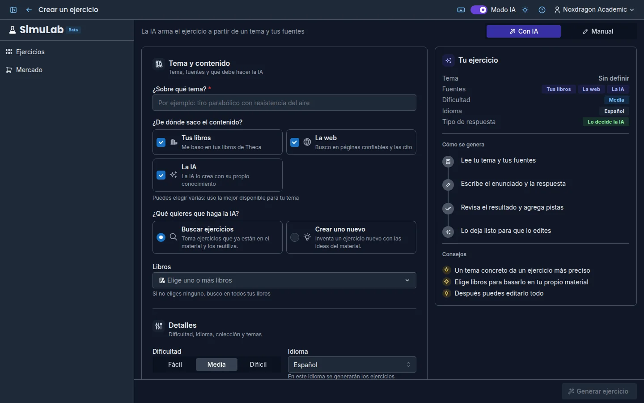Collapse the sidebar panel icon

pyautogui.click(x=13, y=10)
